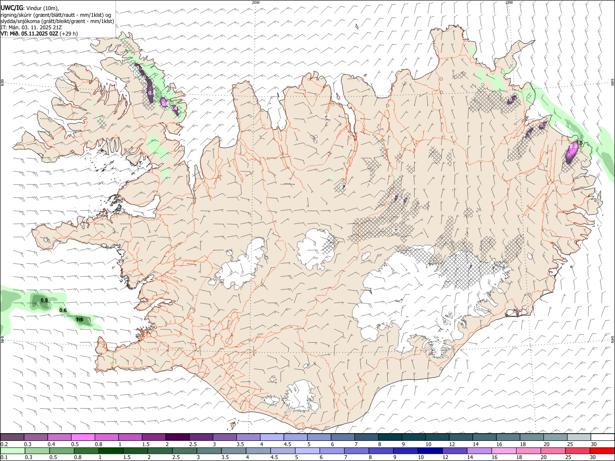The width and height of the screenshot is (615, 461).
Task: Click the 'slydda/snjókoma' legend description line
Action: click(x=57, y=21)
